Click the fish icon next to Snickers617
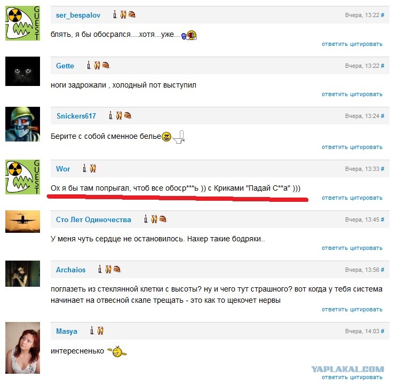This screenshot has width=398, height=385. [119, 115]
